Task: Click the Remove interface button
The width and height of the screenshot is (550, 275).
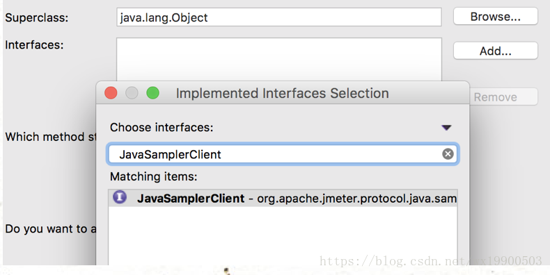Action: point(503,97)
